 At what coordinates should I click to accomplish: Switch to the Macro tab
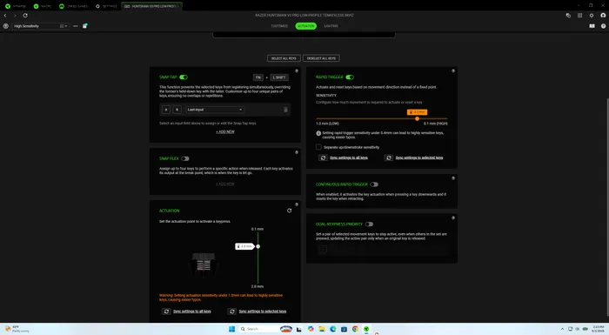(43, 6)
